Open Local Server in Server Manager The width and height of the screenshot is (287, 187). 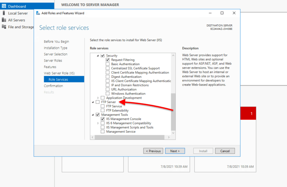(18, 13)
